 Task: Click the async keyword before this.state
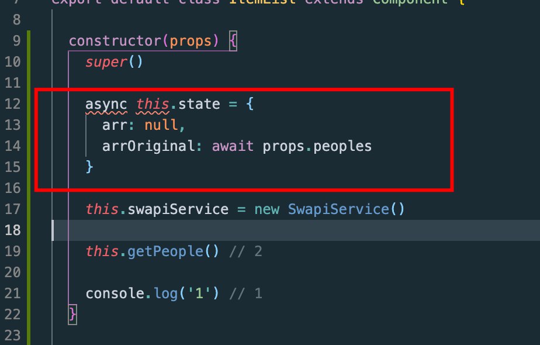[106, 104]
